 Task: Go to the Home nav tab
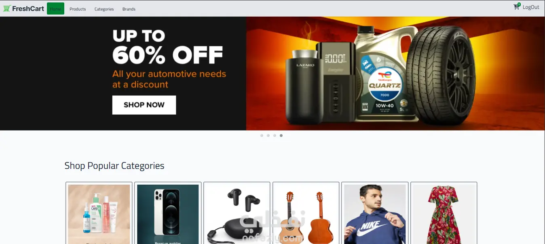tap(55, 8)
